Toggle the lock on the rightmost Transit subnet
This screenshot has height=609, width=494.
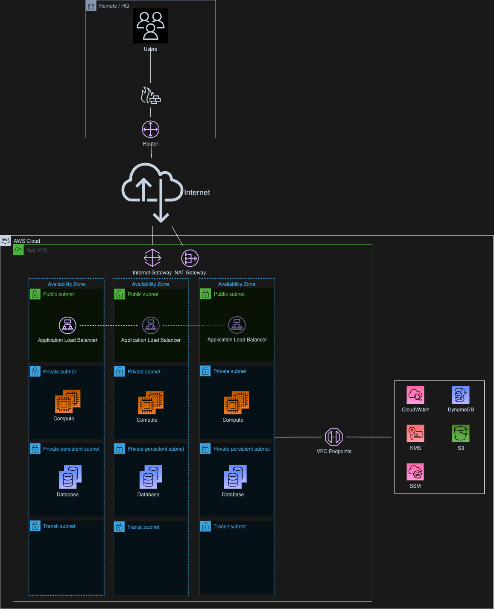pos(205,527)
